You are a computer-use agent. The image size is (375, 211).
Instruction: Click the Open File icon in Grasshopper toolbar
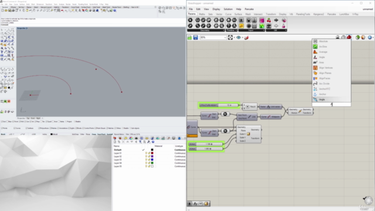point(190,38)
